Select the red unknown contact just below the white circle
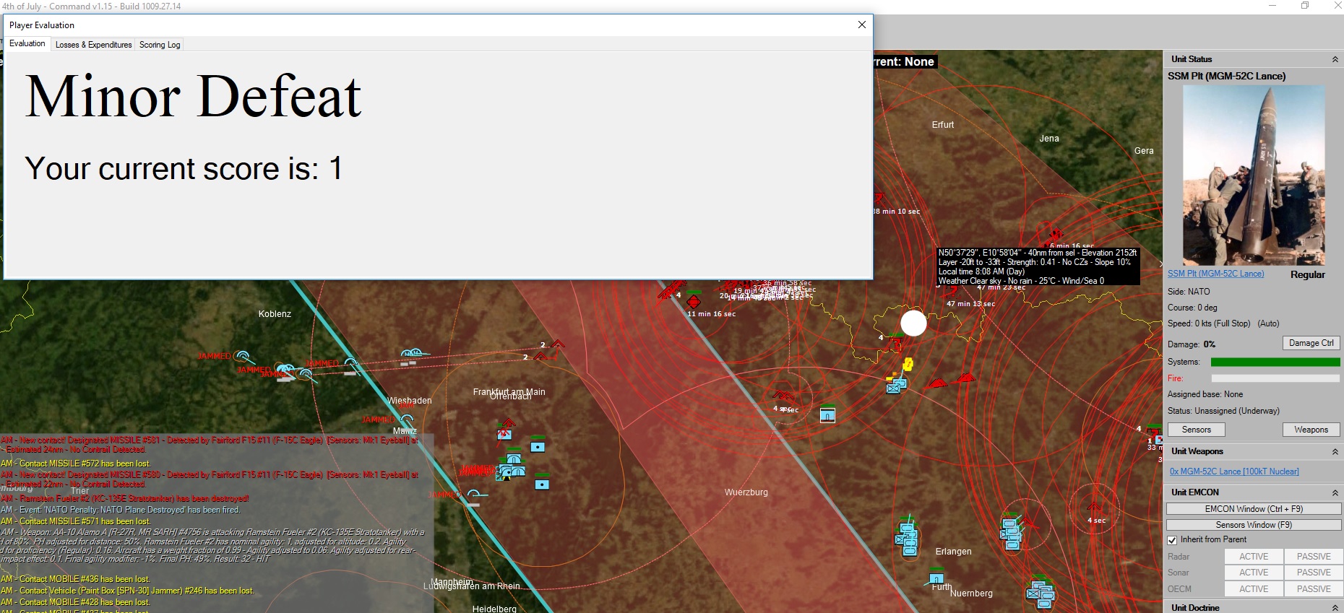The height and width of the screenshot is (613, 1344). point(896,343)
